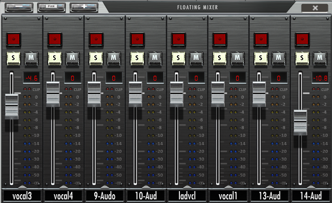This screenshot has height=203, width=332.
Task: Click the 9-Audo volume fader handle
Action: 94,94
